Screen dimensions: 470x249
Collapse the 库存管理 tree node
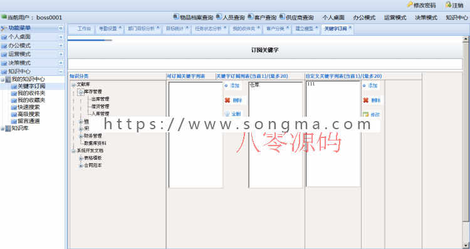pyautogui.click(x=80, y=92)
